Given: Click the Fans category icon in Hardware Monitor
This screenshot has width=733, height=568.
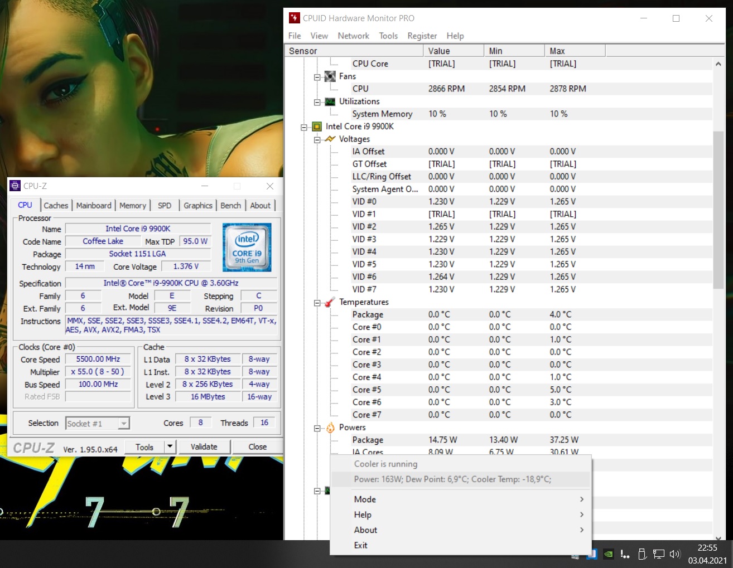Looking at the screenshot, I should click(330, 76).
